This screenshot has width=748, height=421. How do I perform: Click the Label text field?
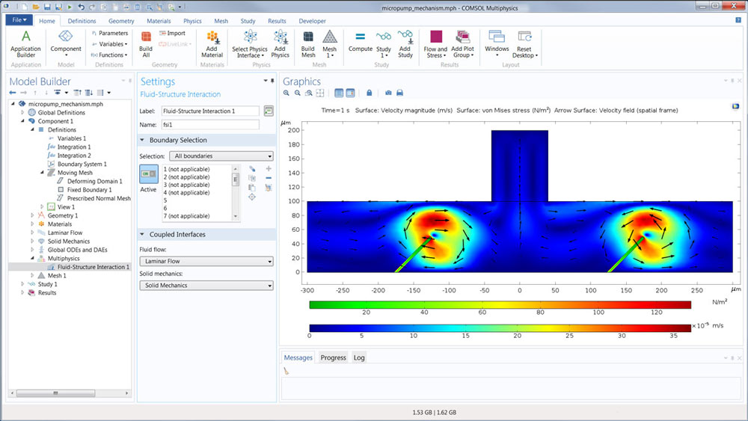210,111
